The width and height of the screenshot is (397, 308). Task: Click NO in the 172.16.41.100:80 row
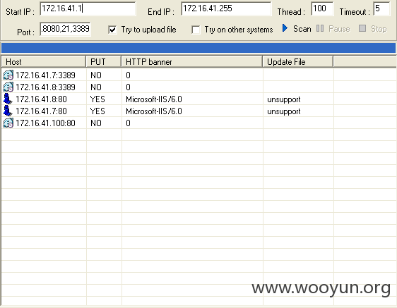click(96, 123)
